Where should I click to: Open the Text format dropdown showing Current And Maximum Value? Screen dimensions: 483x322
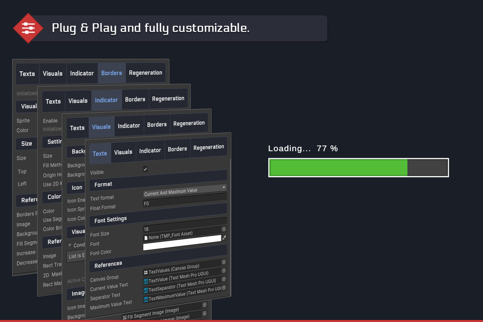coord(185,191)
